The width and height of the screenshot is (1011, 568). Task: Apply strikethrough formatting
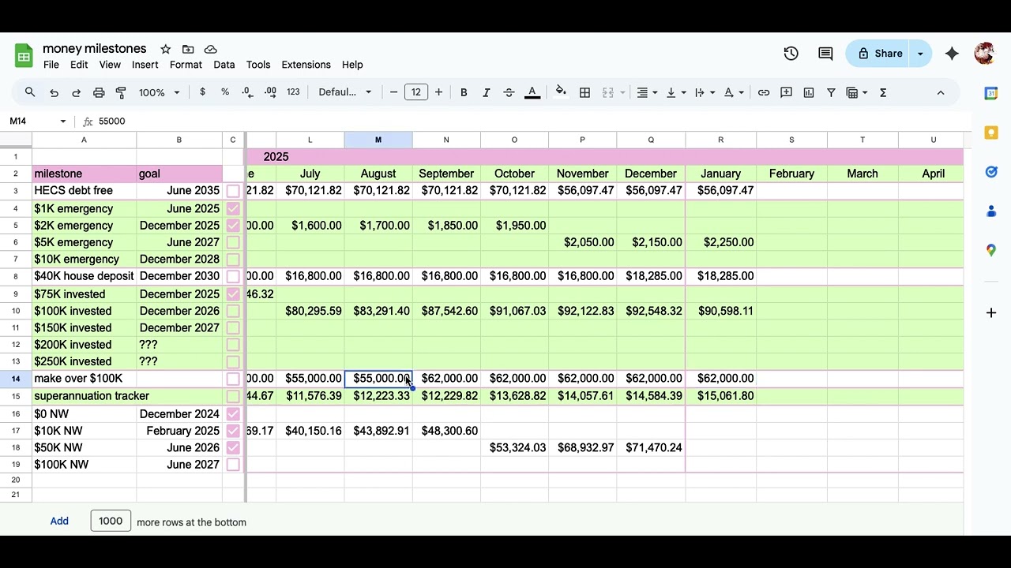(509, 92)
